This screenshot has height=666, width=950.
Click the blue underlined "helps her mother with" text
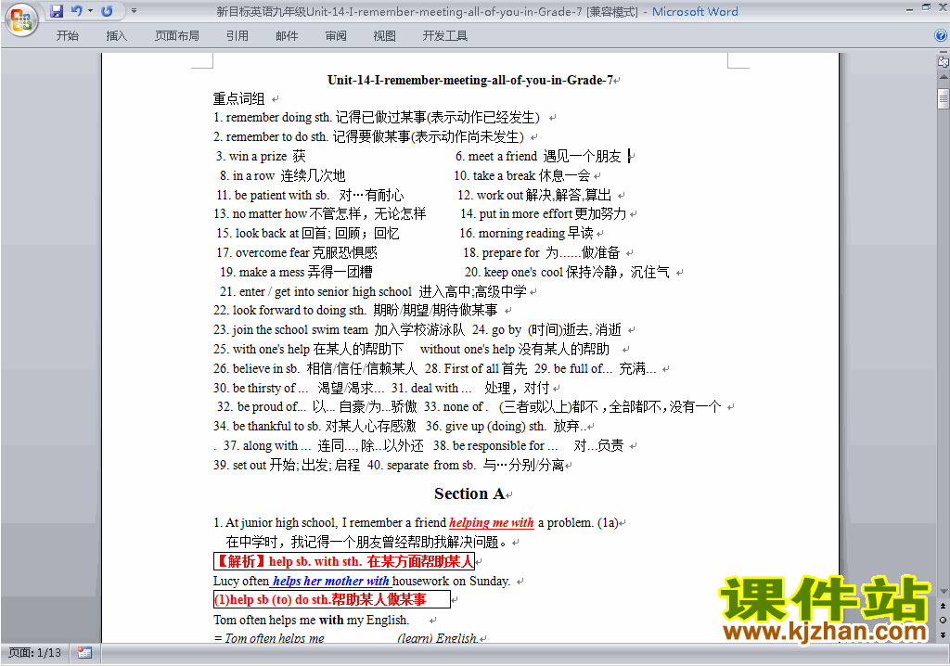point(331,581)
